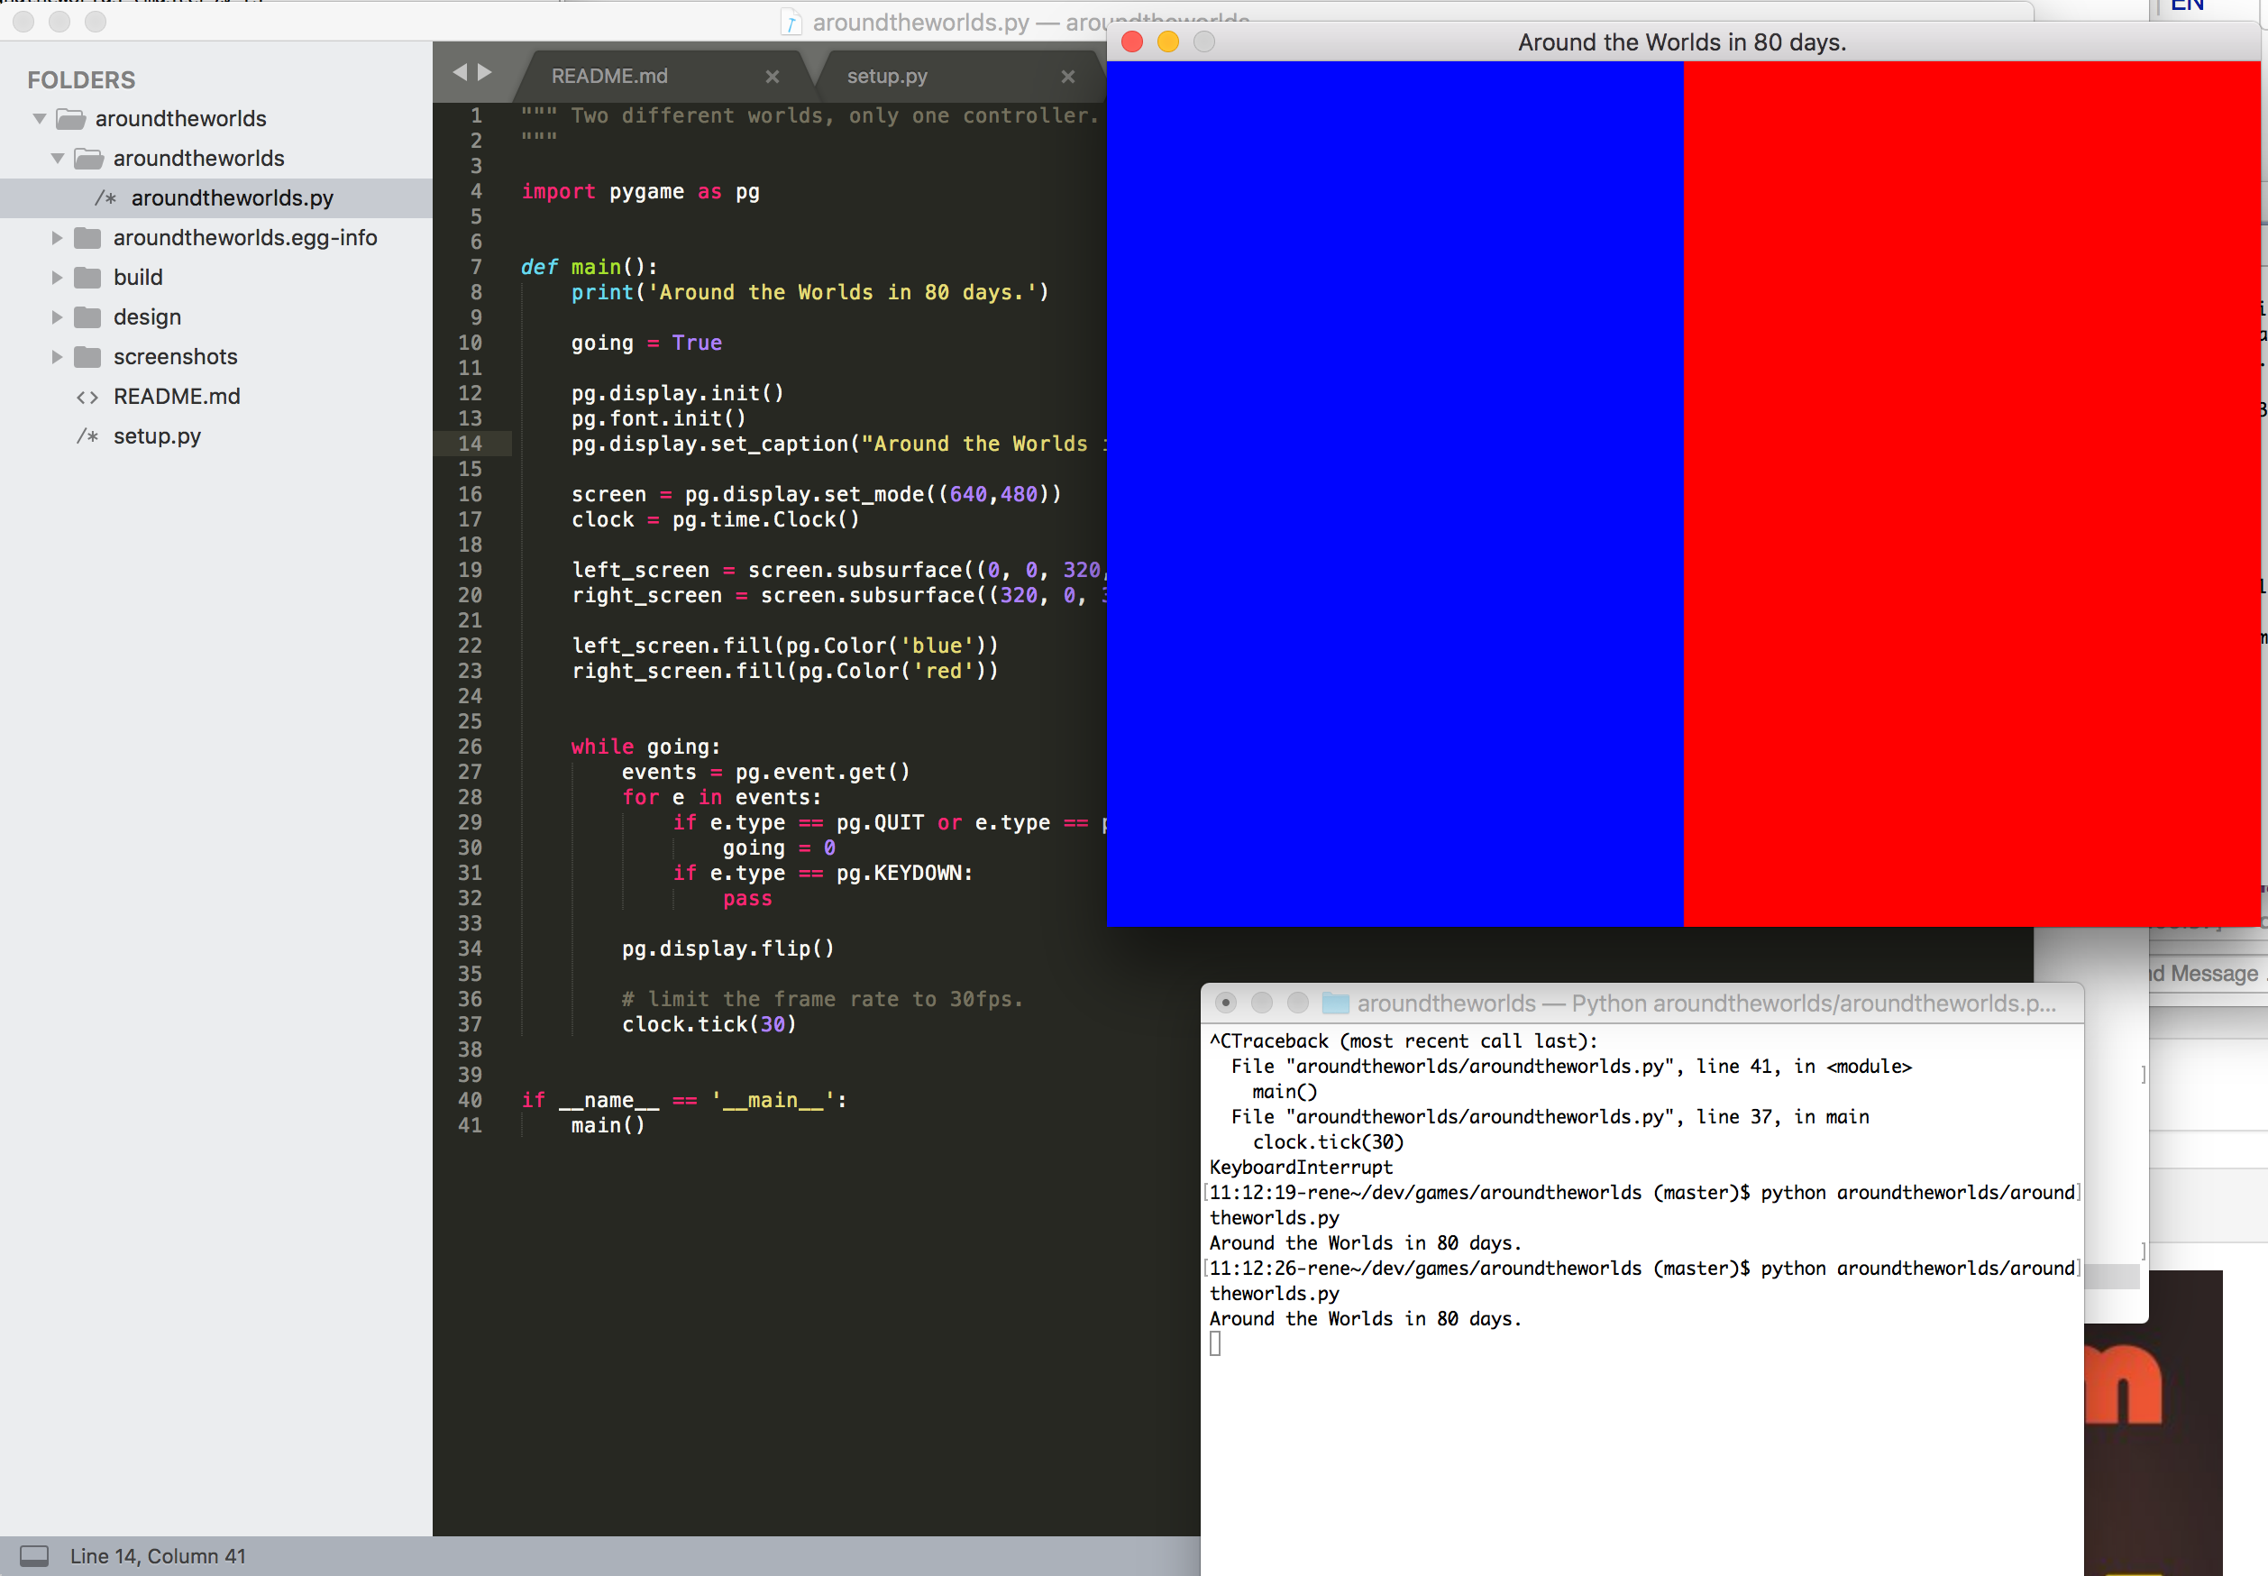Click the blue left half of game window
This screenshot has height=1576, width=2268.
1395,494
